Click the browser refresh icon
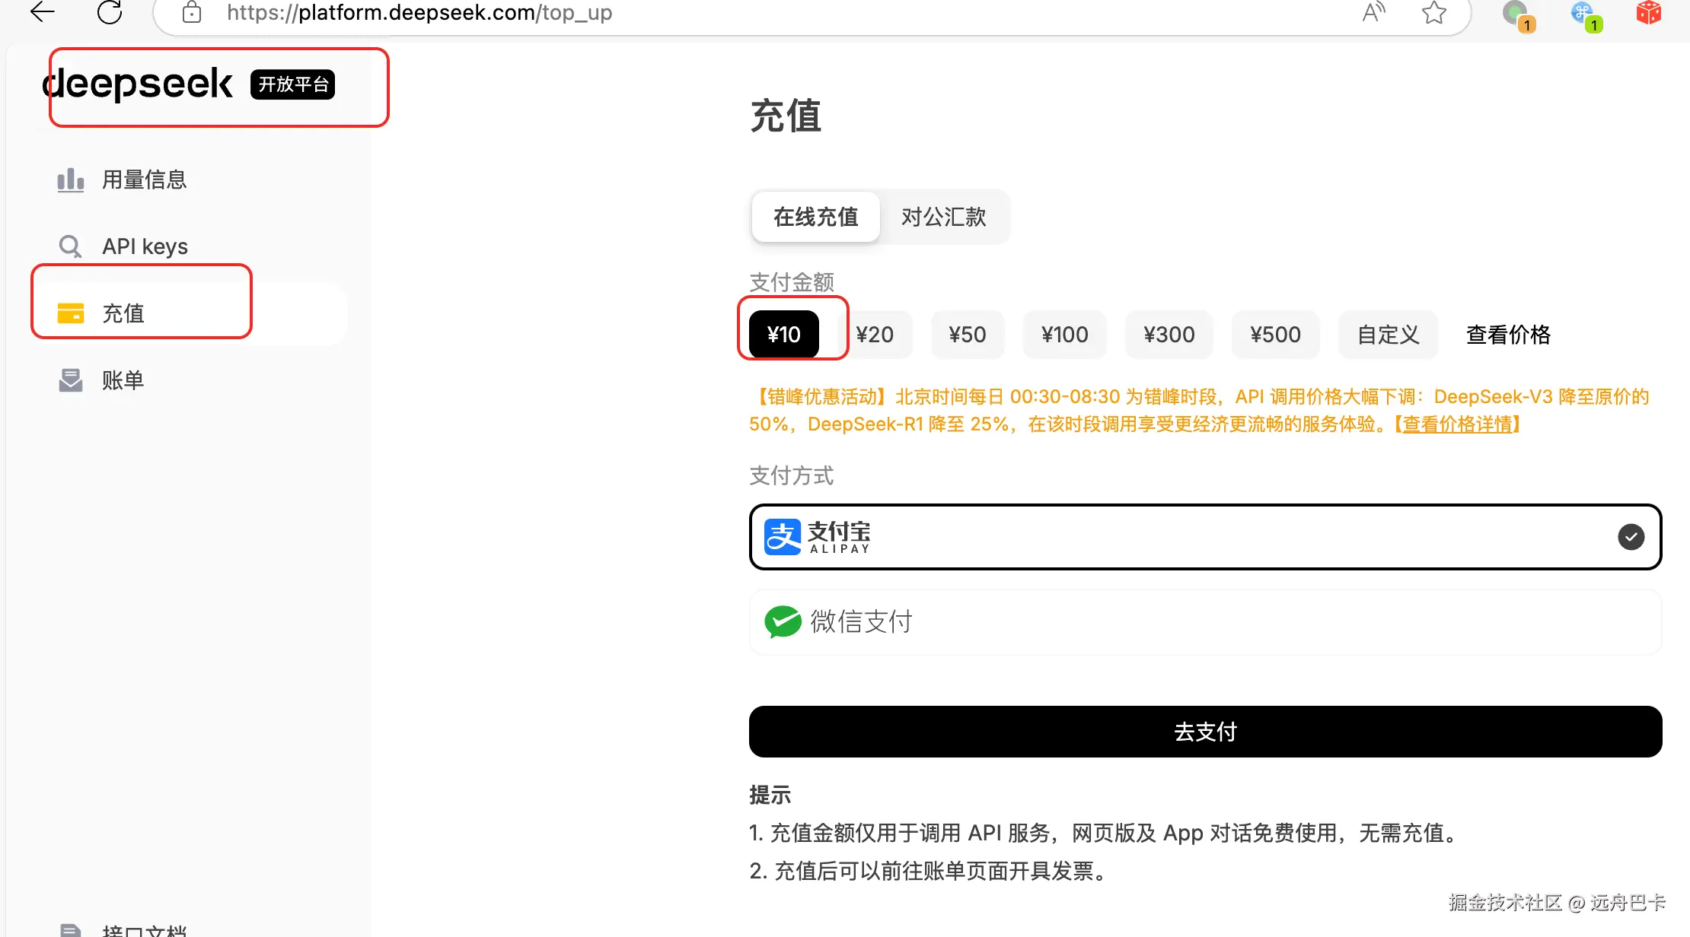The height and width of the screenshot is (937, 1690). (110, 12)
